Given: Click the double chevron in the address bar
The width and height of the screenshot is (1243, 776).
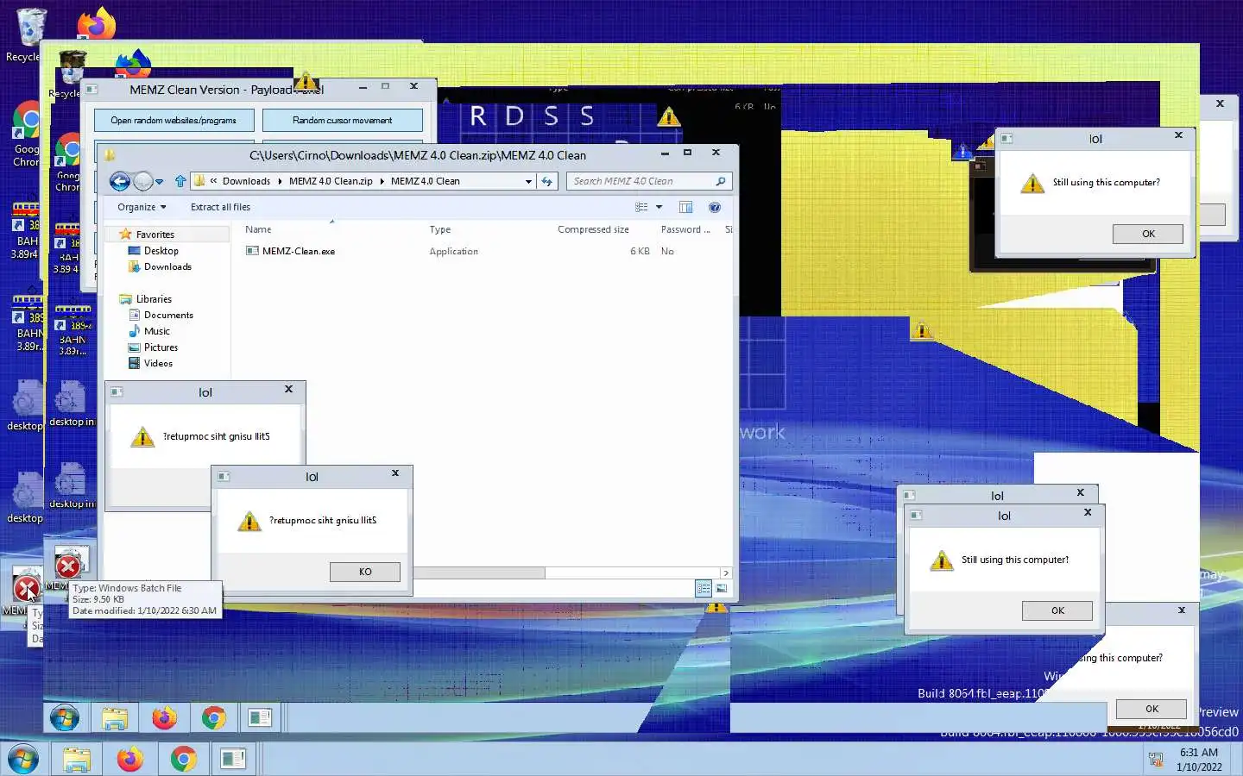Looking at the screenshot, I should [213, 181].
